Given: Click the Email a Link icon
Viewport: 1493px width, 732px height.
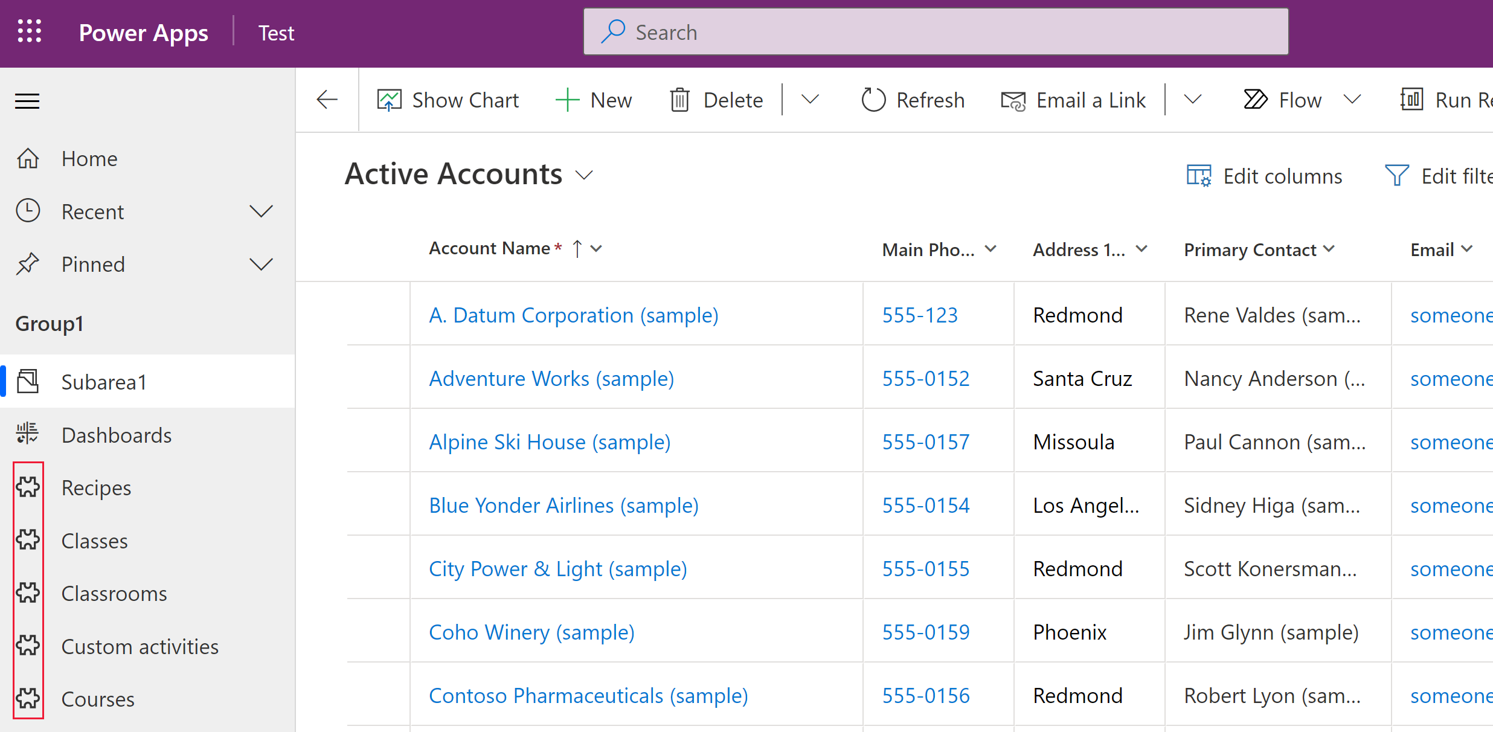Looking at the screenshot, I should pos(1012,99).
